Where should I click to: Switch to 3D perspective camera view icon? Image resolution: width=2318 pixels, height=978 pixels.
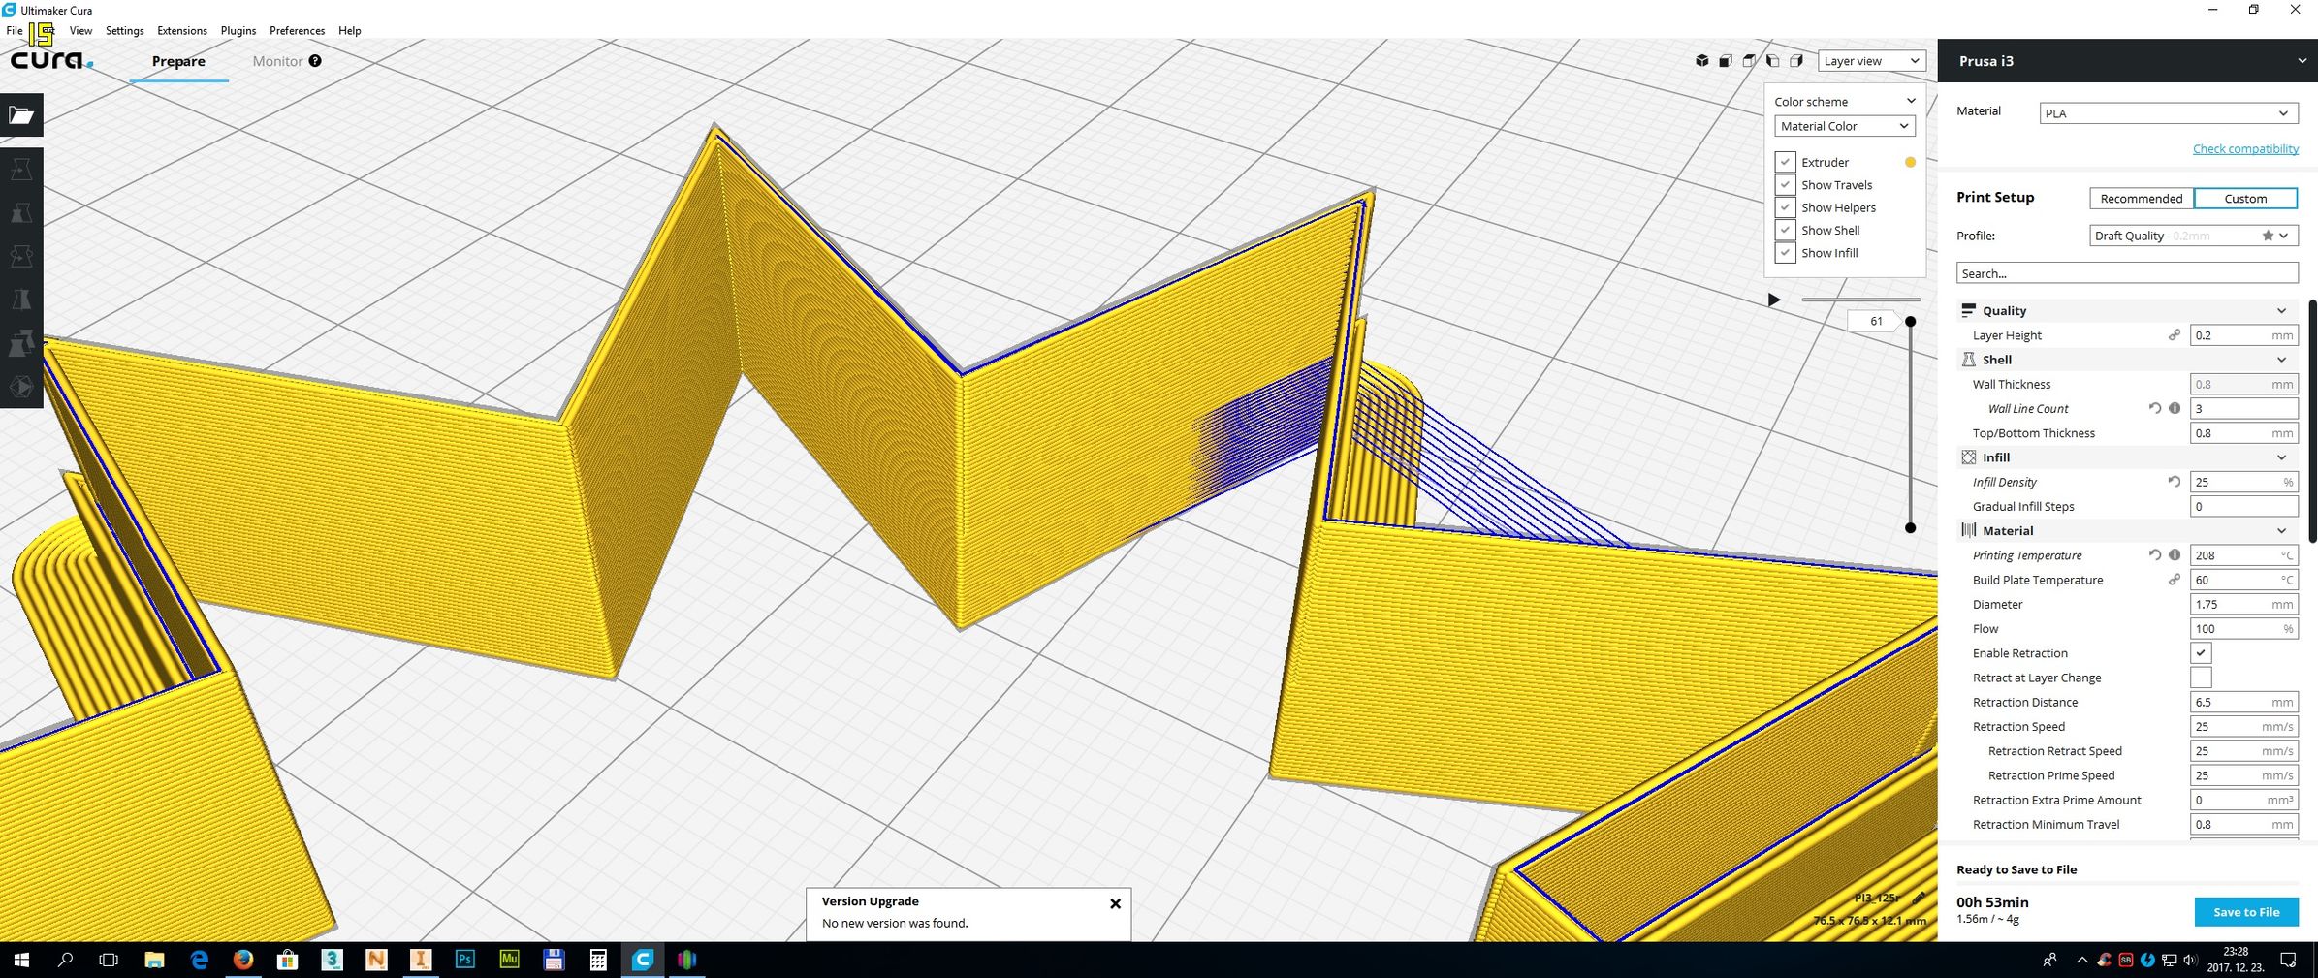click(x=1701, y=61)
